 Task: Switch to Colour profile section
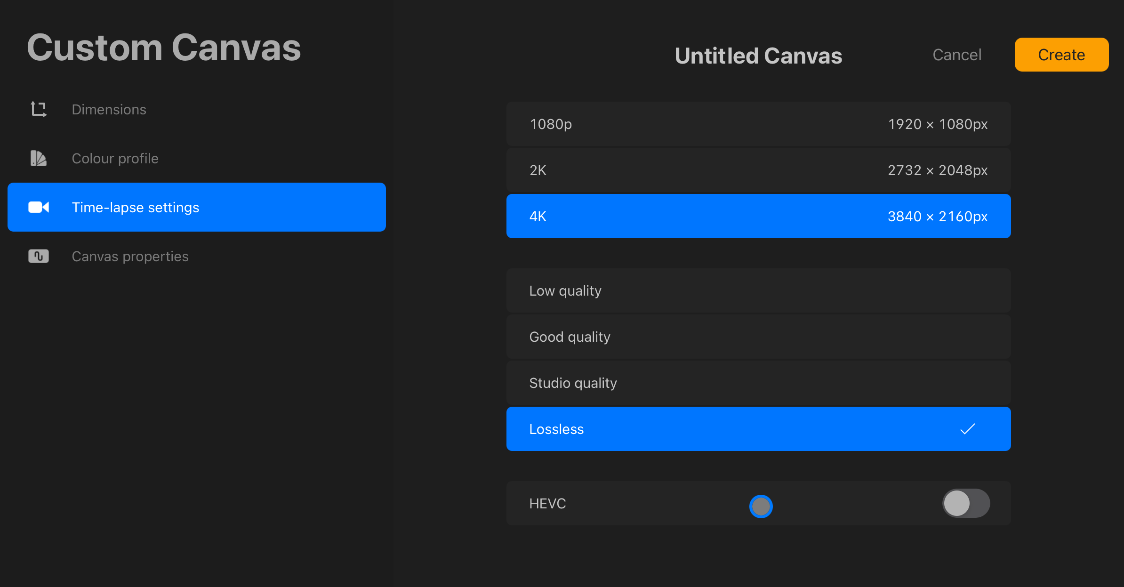[x=115, y=159]
